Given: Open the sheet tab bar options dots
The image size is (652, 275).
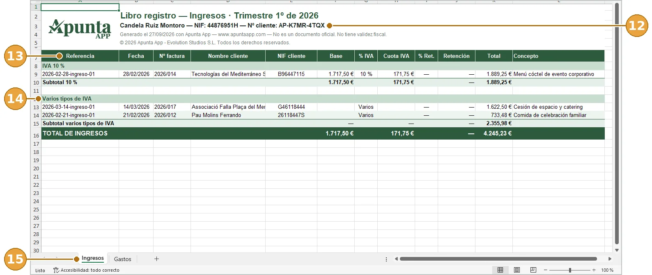Looking at the screenshot, I should coord(386,259).
